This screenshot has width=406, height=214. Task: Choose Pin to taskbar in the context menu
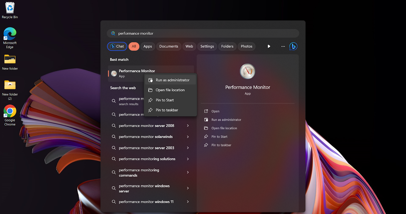click(171, 110)
